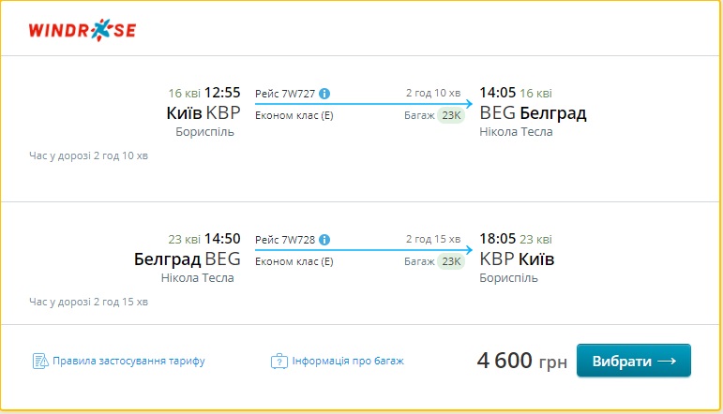This screenshot has width=723, height=414.
Task: Click return arrival time 18:05
Action: (x=497, y=237)
